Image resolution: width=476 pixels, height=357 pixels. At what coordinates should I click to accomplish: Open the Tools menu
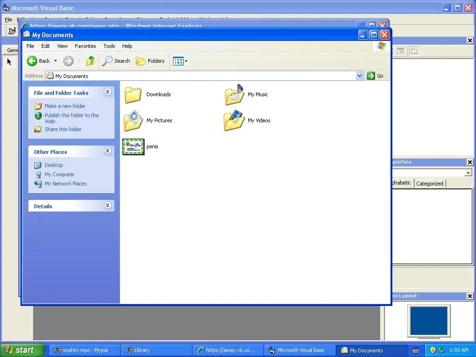pyautogui.click(x=109, y=46)
